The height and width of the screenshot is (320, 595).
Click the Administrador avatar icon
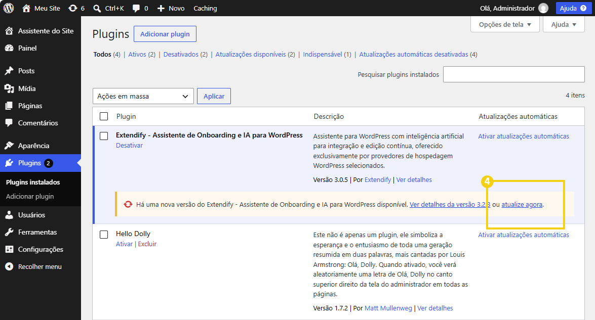(543, 8)
